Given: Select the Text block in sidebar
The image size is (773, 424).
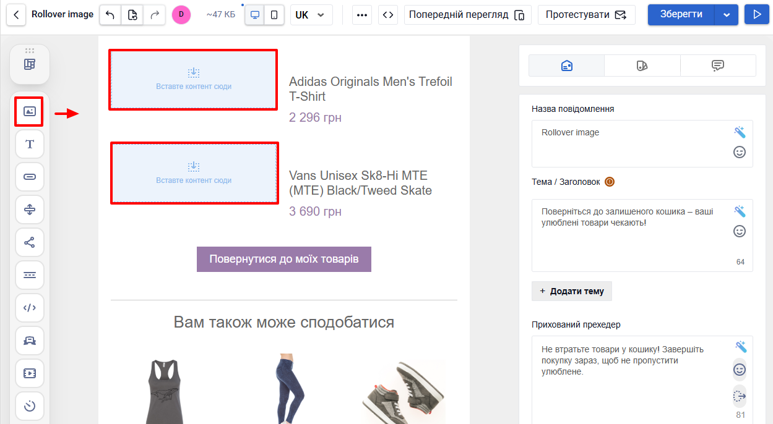Looking at the screenshot, I should point(30,144).
